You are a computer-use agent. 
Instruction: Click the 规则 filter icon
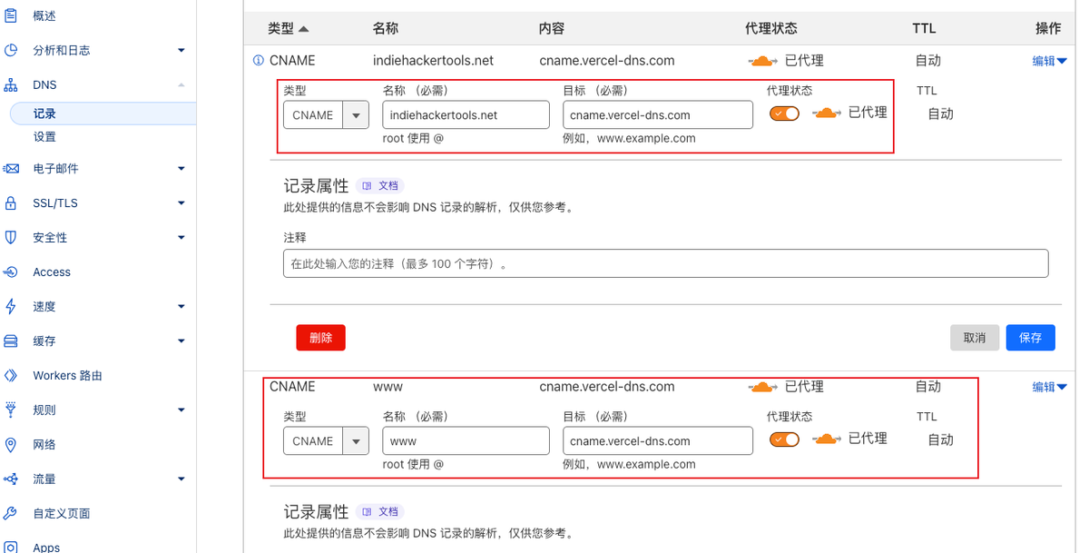point(11,410)
